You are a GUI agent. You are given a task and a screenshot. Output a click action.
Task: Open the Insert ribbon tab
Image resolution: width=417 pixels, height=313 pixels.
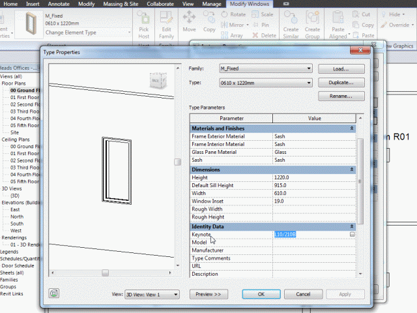pyautogui.click(x=33, y=4)
